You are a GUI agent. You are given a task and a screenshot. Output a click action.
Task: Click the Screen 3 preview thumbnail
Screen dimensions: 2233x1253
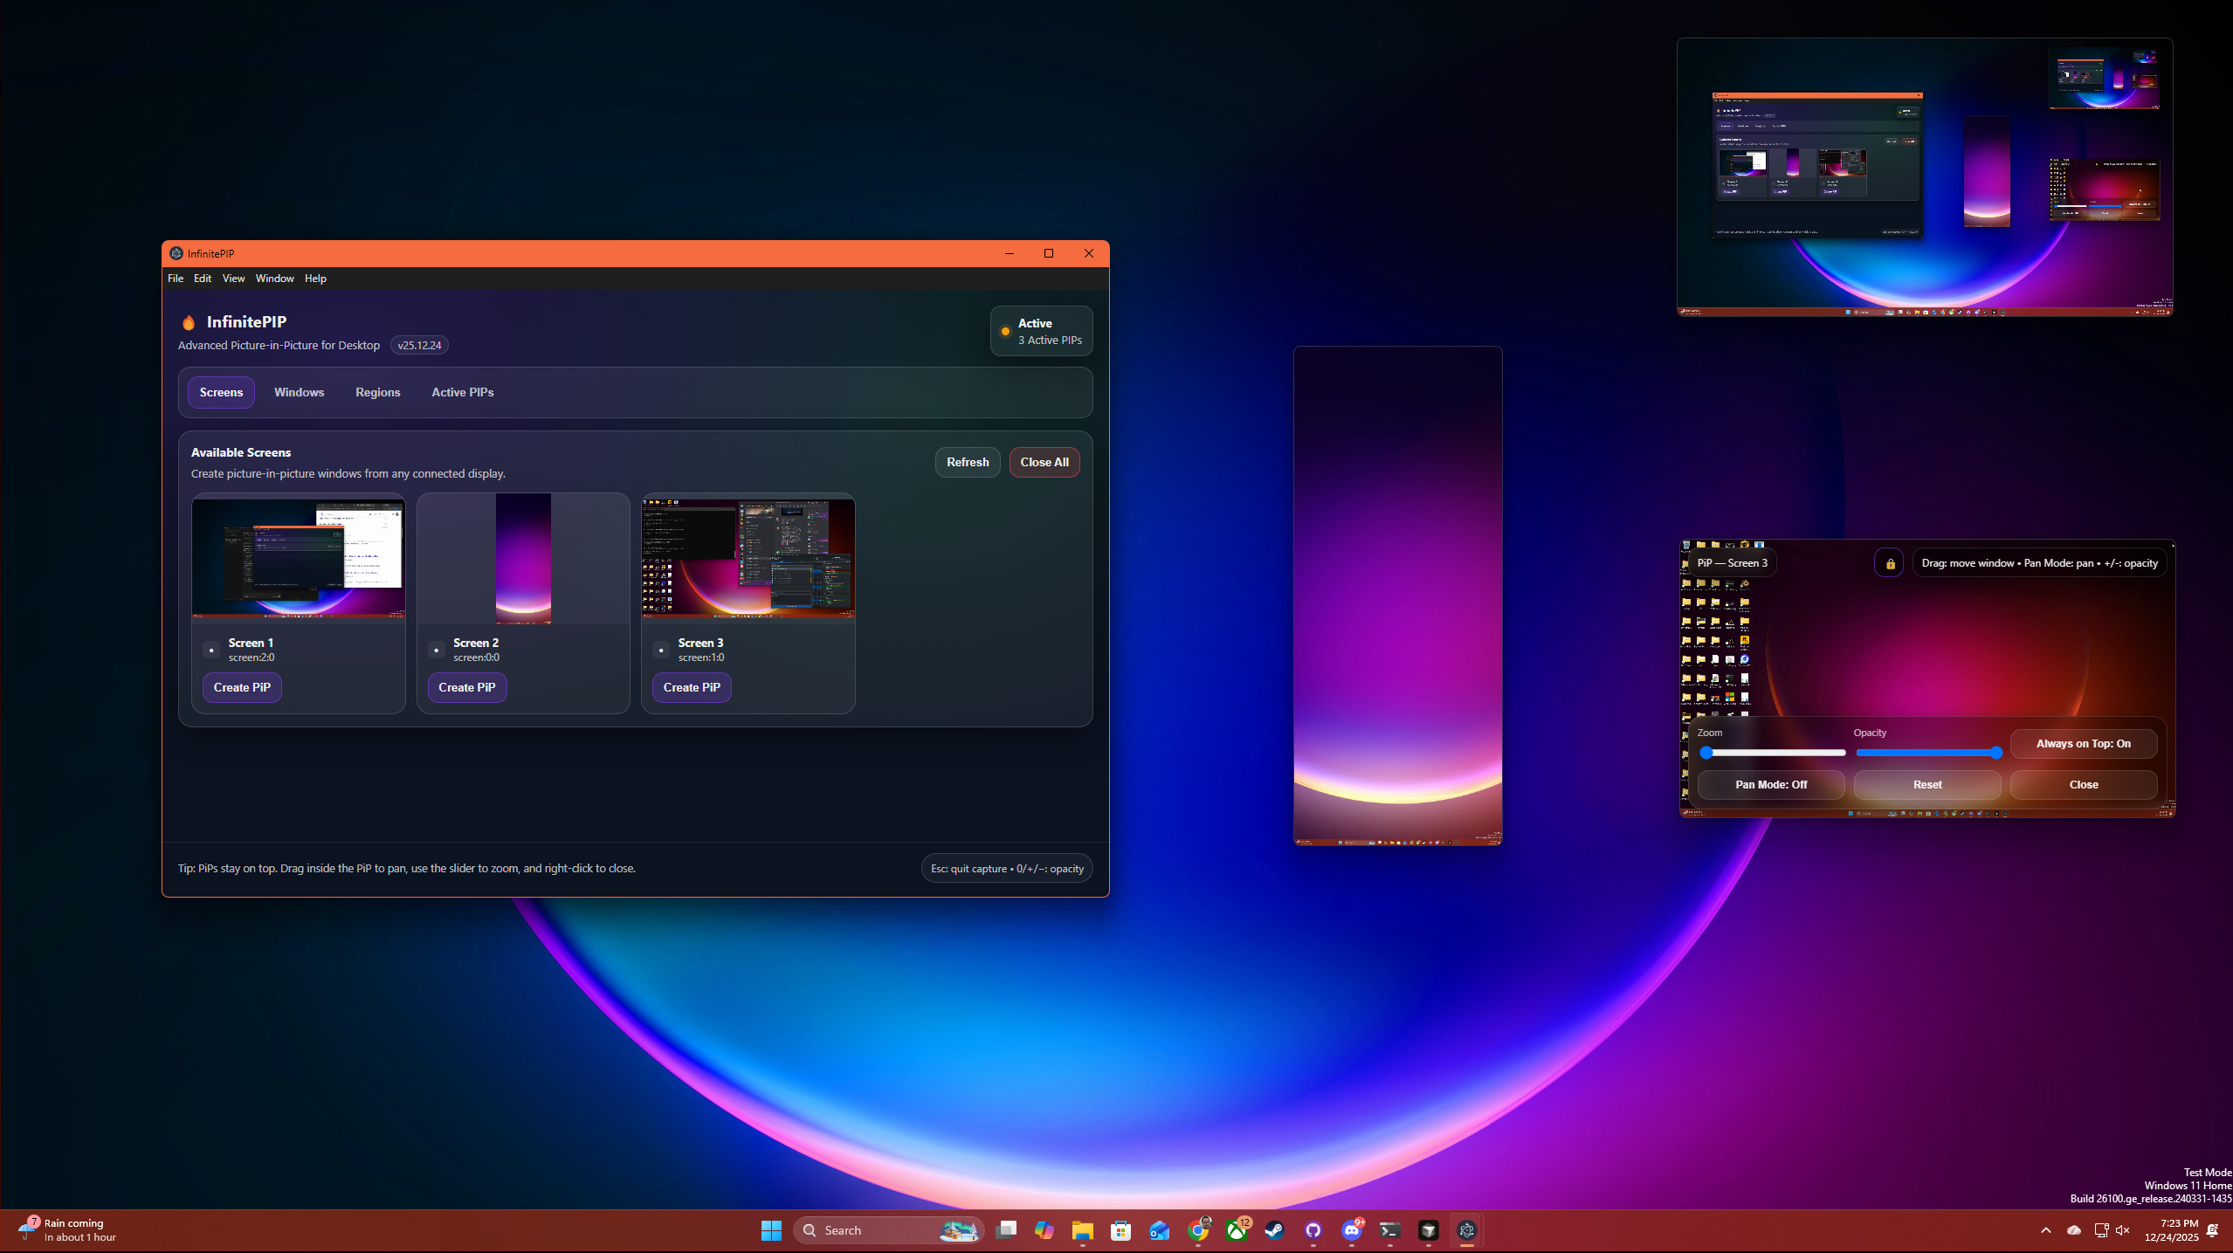[748, 557]
